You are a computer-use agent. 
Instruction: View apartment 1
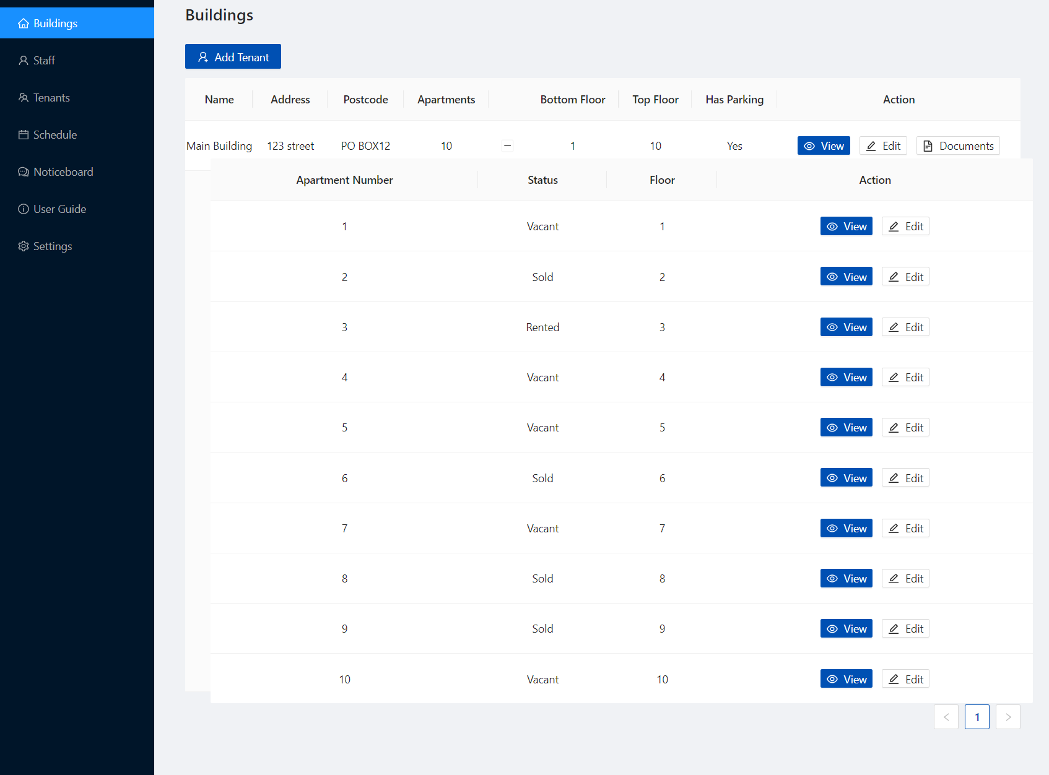847,226
